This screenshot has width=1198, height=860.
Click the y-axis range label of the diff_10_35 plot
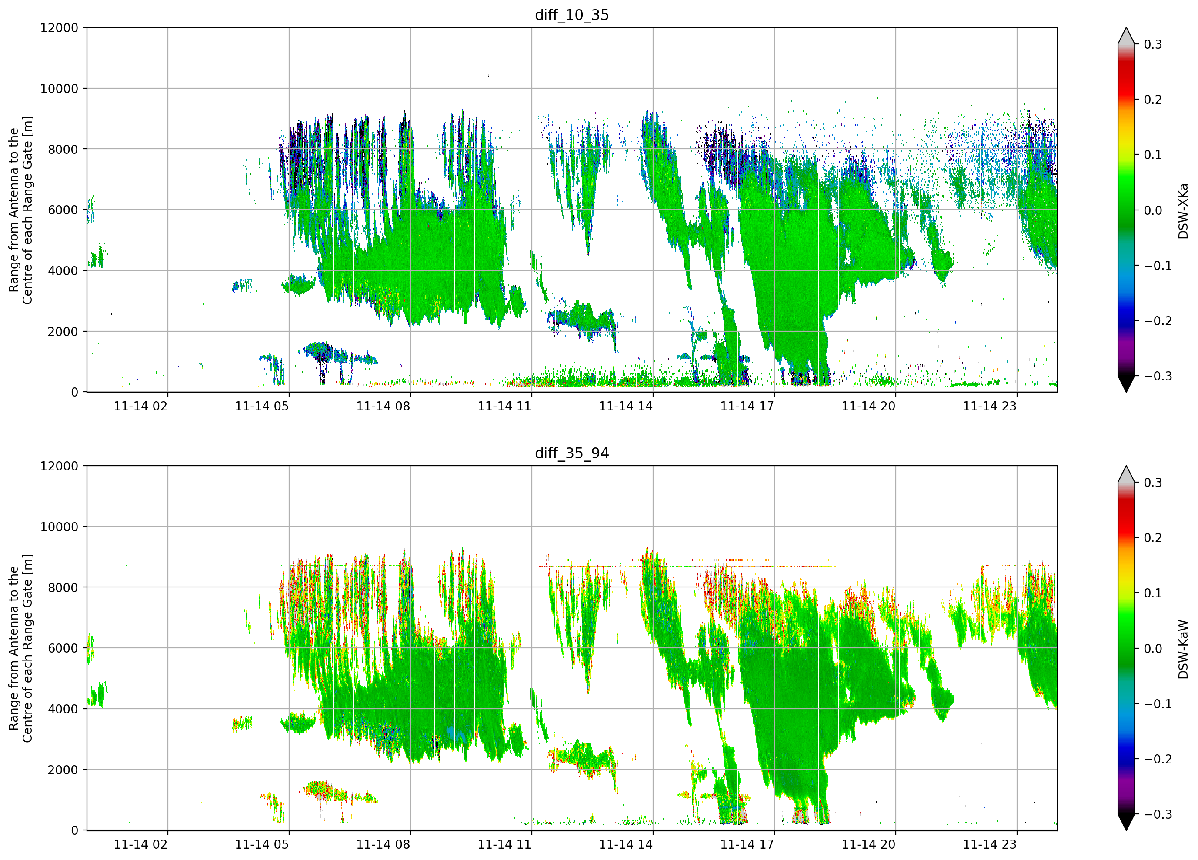coord(20,210)
